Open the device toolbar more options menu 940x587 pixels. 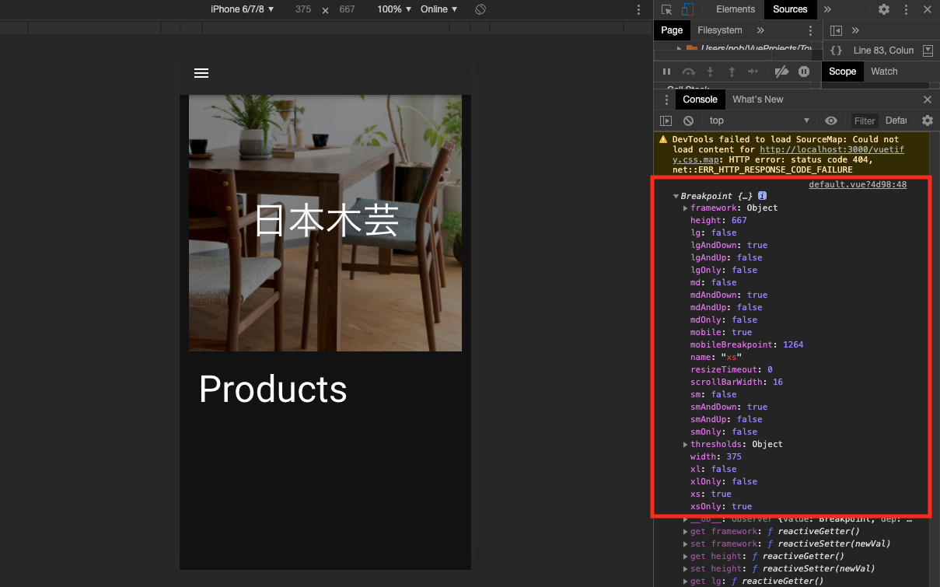[x=639, y=9]
